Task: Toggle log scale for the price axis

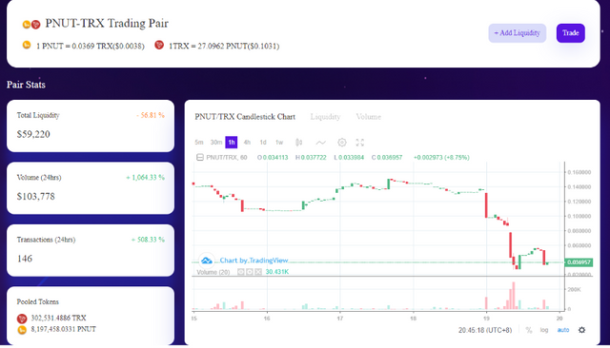Action: pyautogui.click(x=544, y=330)
